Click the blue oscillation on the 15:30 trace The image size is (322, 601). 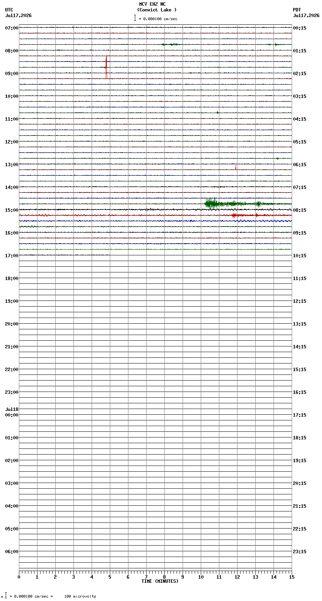point(265,221)
